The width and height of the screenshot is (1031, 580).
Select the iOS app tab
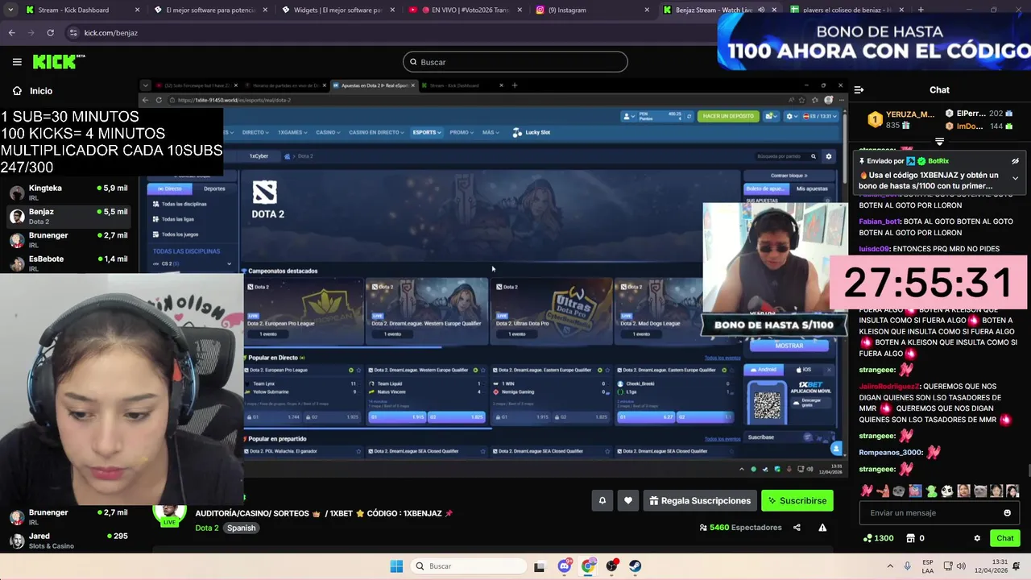pyautogui.click(x=803, y=370)
